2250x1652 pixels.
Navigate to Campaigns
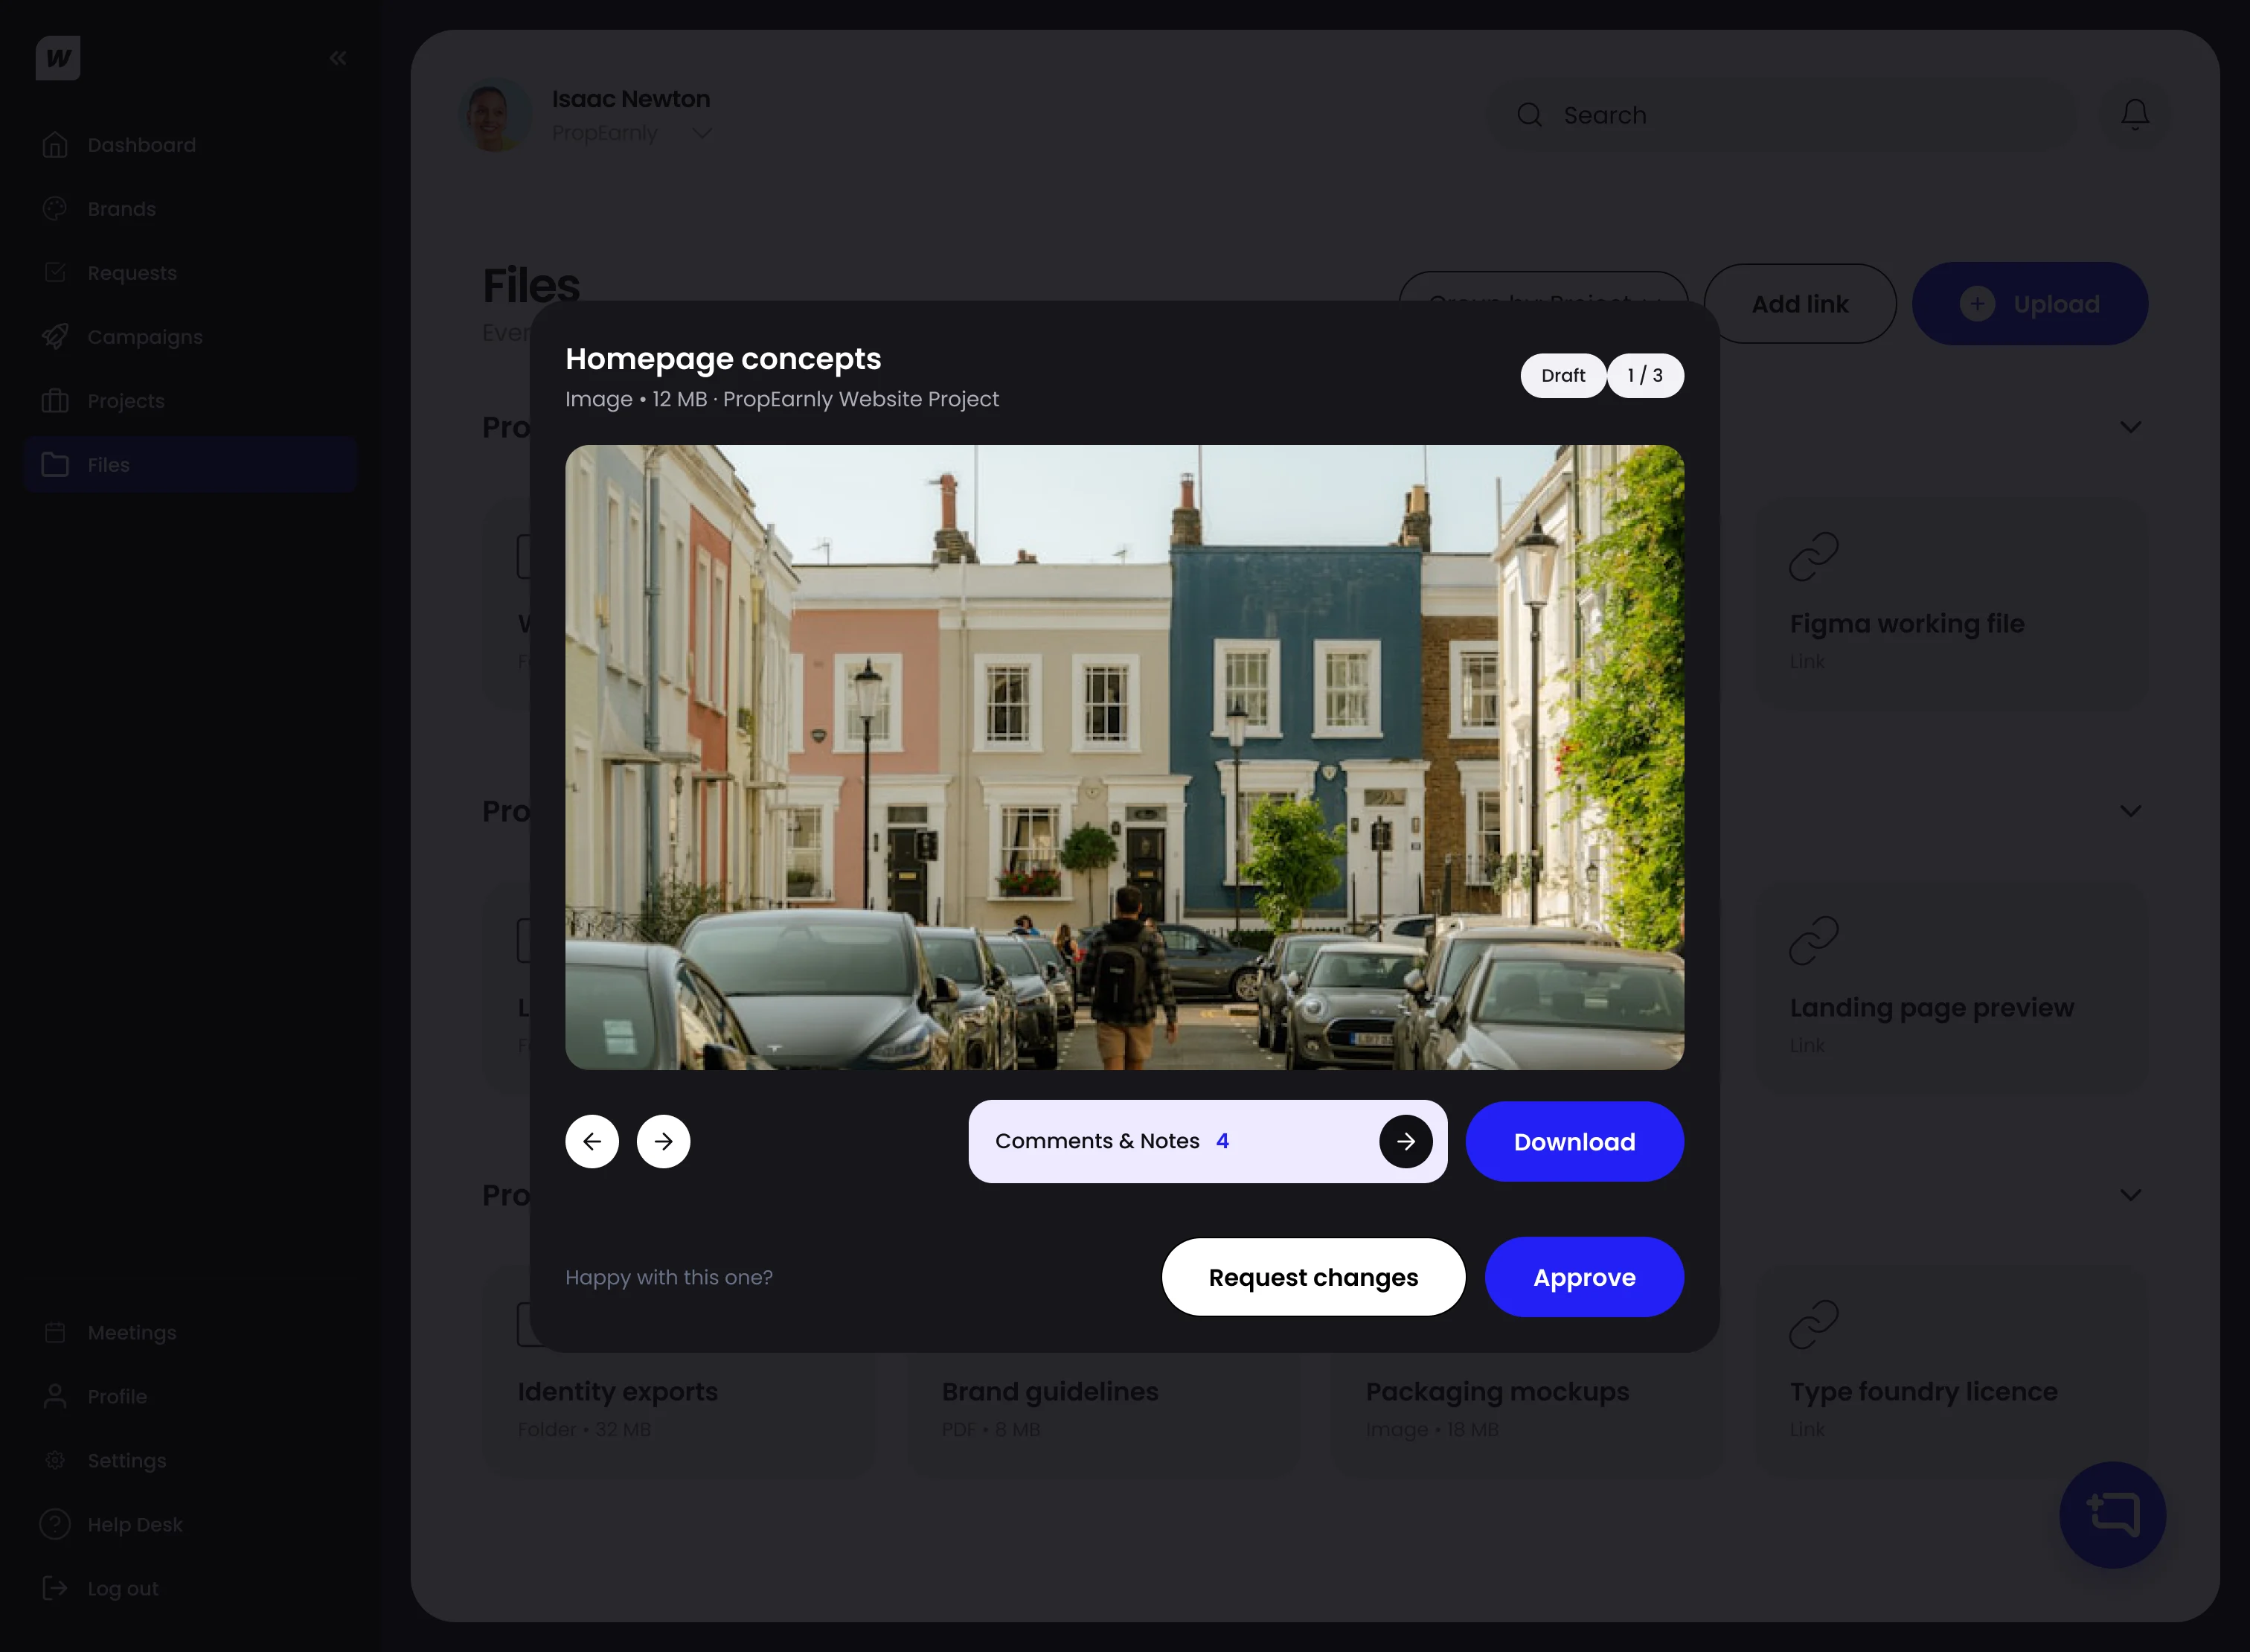tap(190, 337)
